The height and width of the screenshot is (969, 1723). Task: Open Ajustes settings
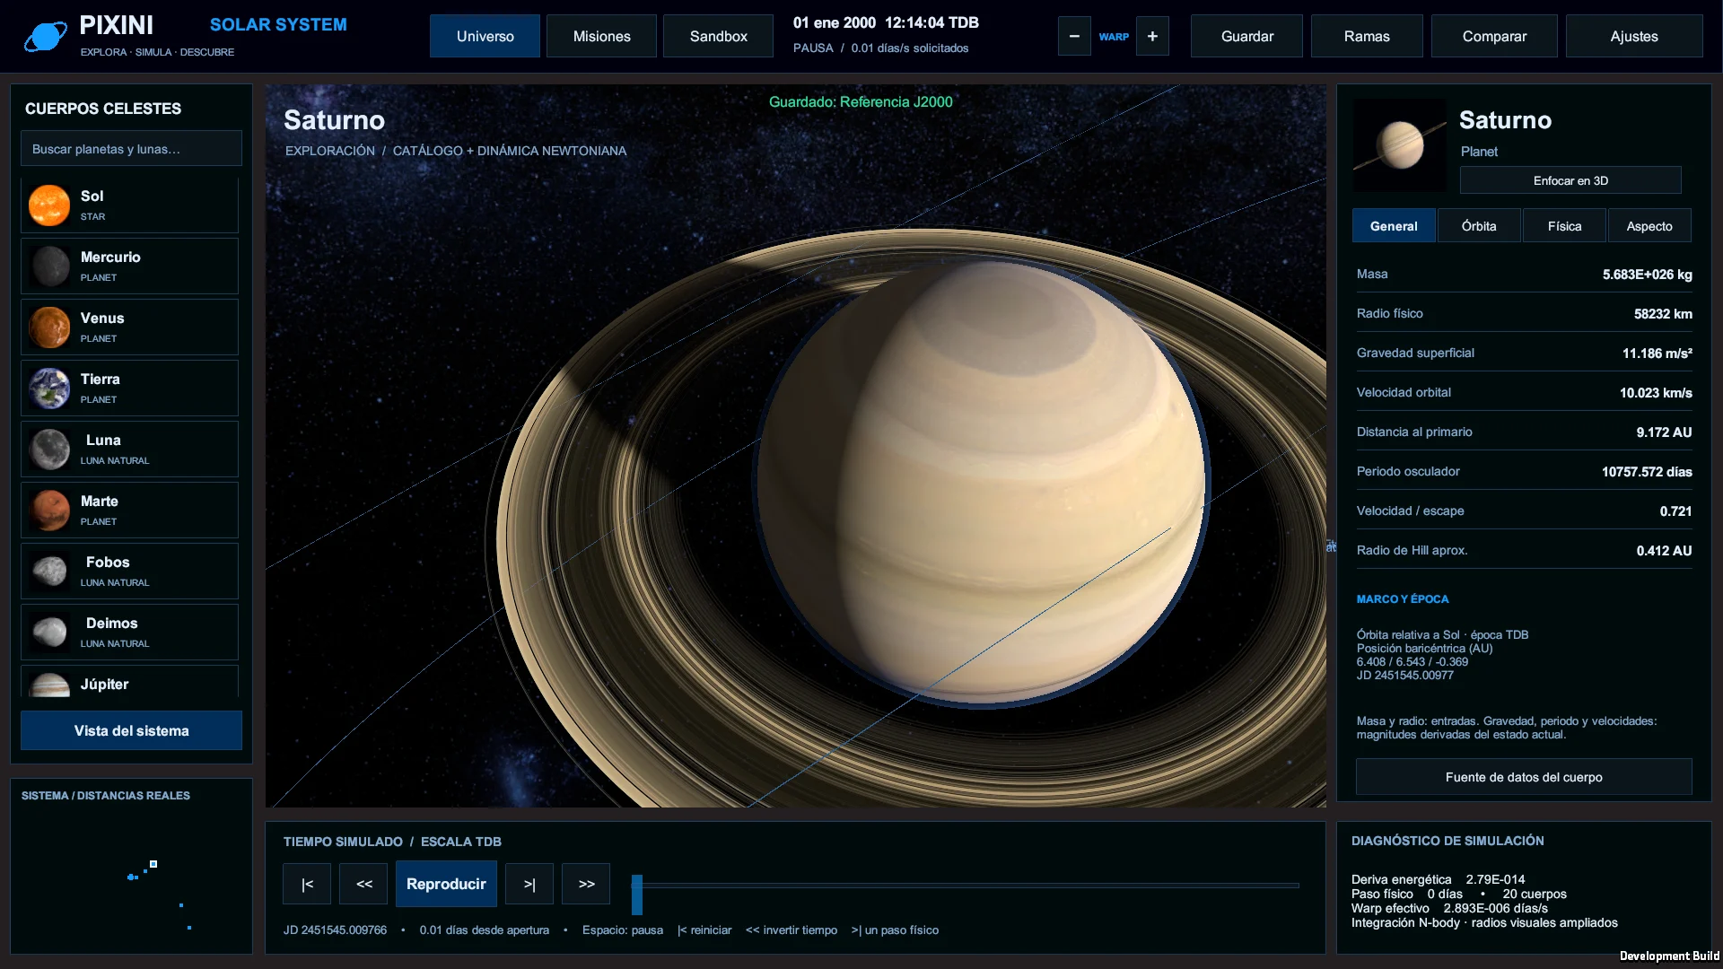click(x=1634, y=36)
